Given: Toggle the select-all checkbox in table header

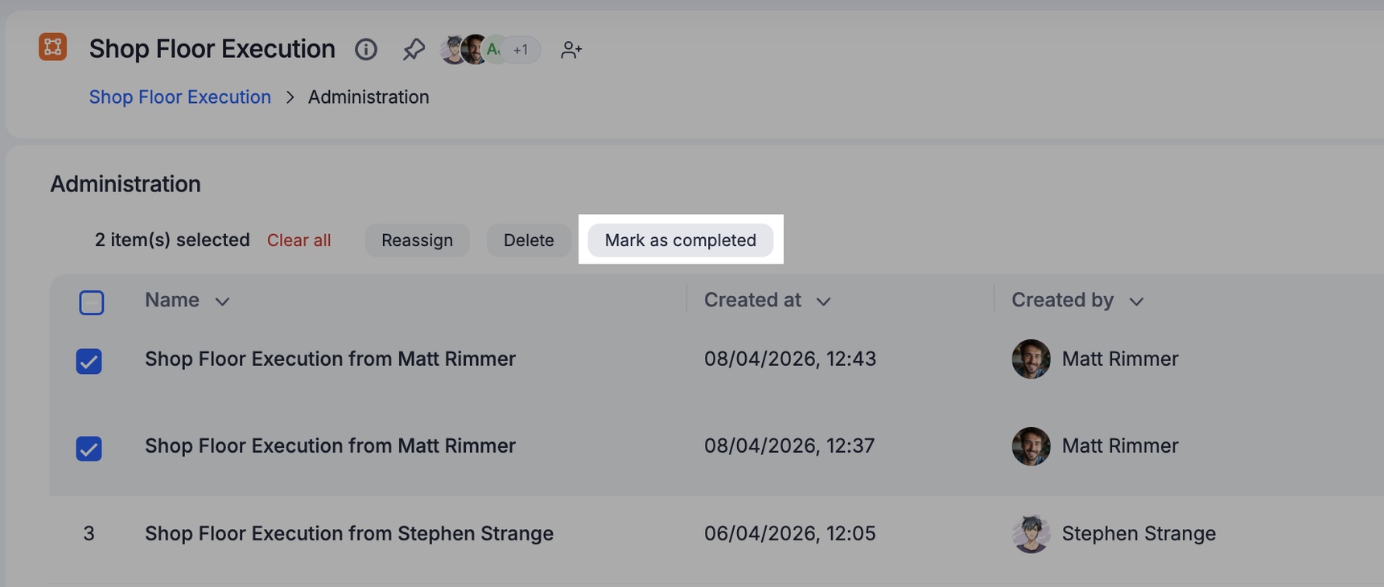Looking at the screenshot, I should pyautogui.click(x=92, y=302).
